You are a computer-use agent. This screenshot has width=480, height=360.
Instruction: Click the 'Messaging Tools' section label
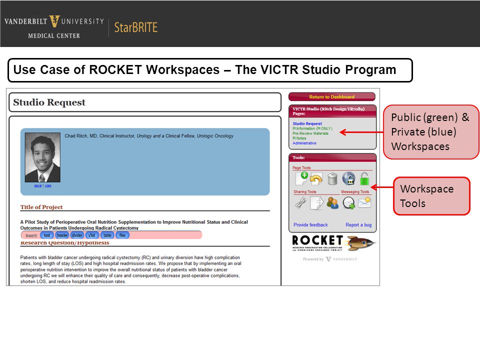click(355, 191)
